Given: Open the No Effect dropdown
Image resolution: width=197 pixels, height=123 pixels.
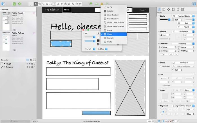Looking at the screenshot, I should pyautogui.click(x=102, y=49).
